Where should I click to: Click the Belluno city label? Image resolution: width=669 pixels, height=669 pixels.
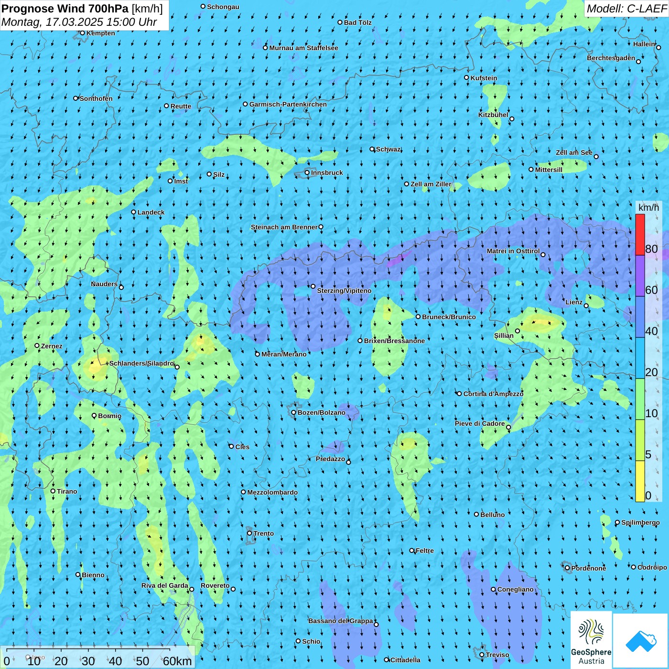point(492,515)
